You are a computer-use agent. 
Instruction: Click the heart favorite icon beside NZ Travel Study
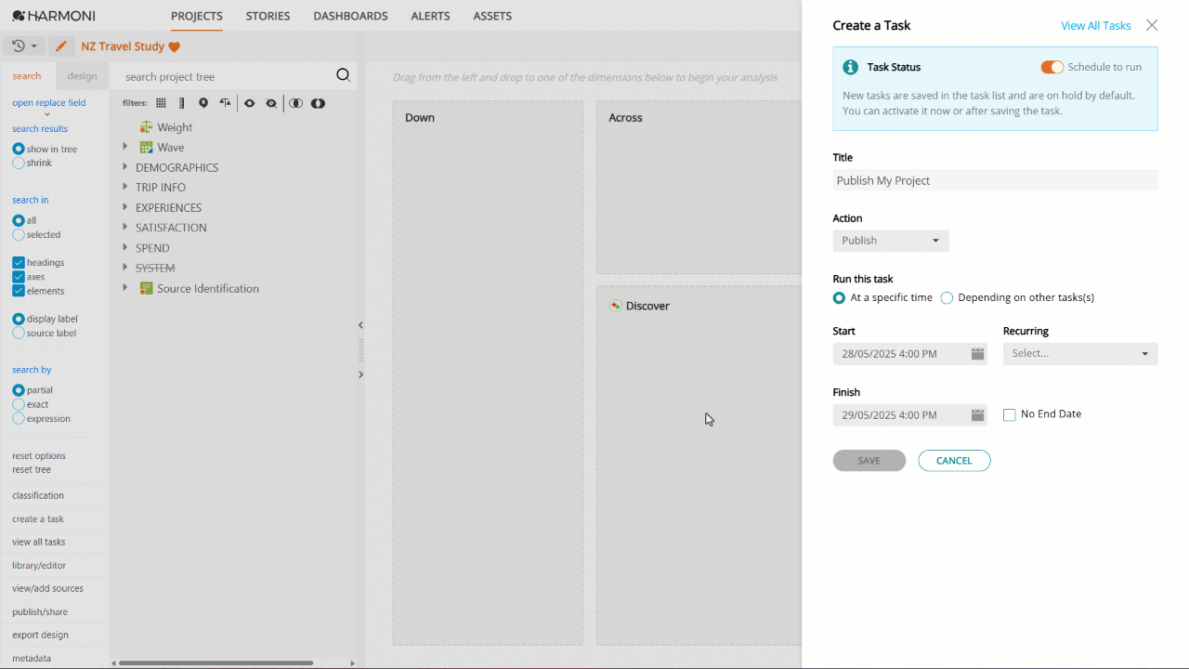(175, 47)
